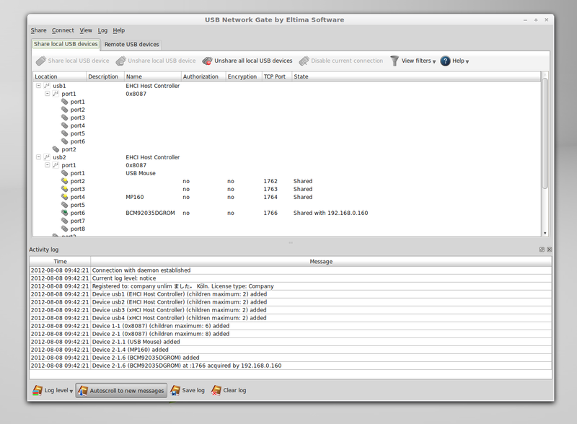Select the MP160 device name
This screenshot has height=424, width=577.
coord(135,197)
